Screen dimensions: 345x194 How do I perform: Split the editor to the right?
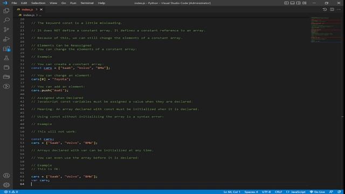[332, 10]
